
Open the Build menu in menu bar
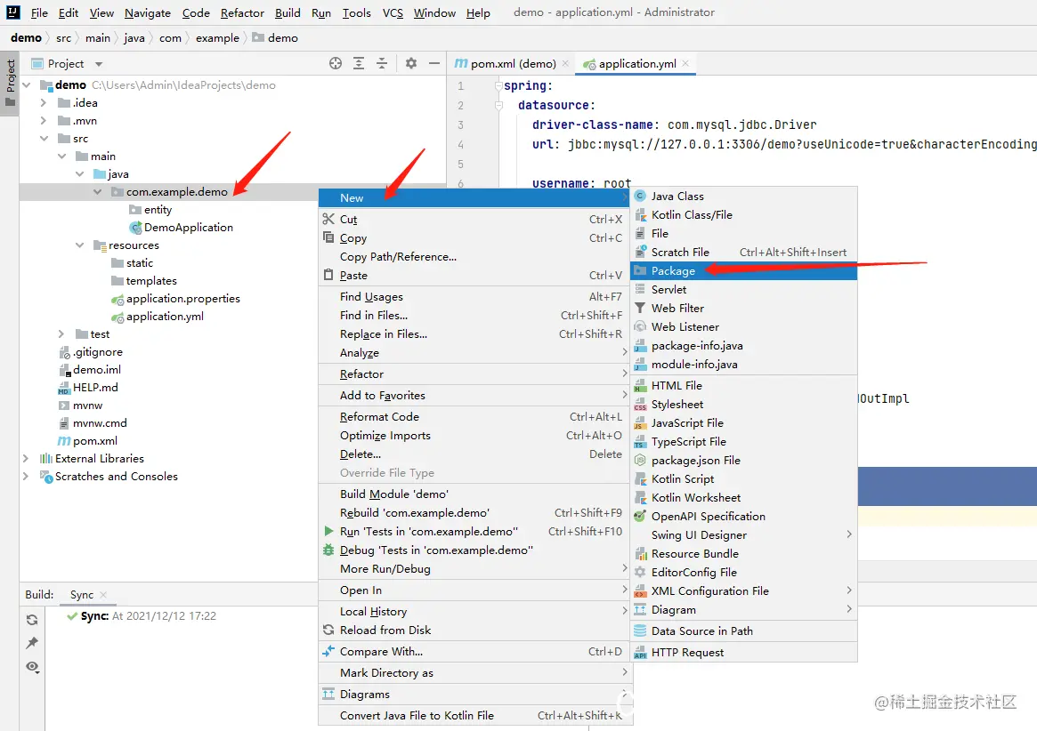coord(288,12)
